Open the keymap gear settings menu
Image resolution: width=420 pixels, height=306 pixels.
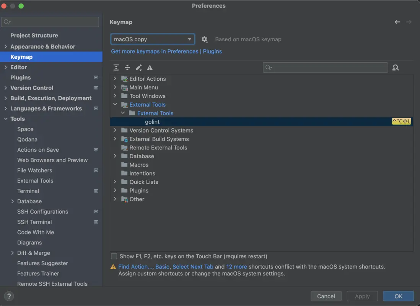[205, 39]
